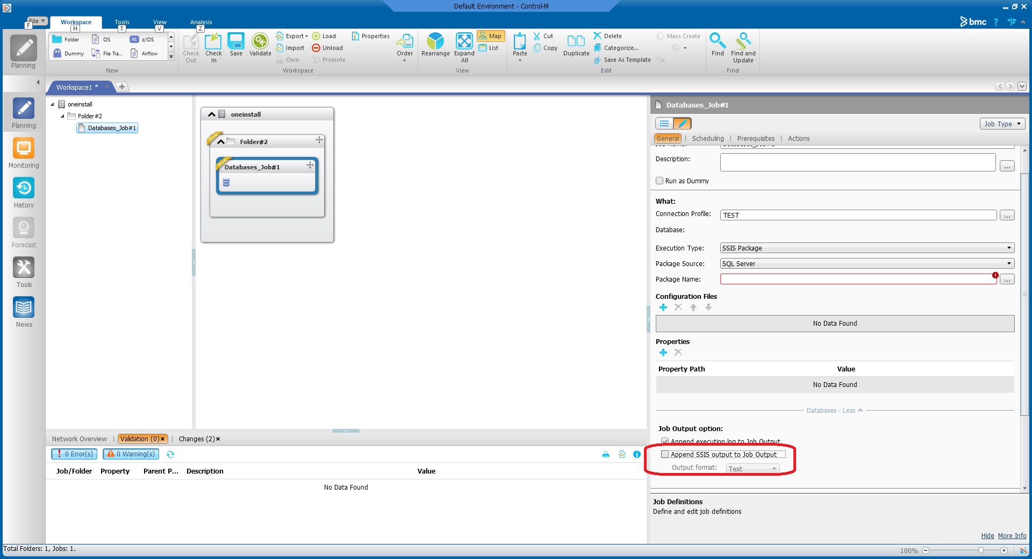1032x559 pixels.
Task: Open the Output format dropdown
Action: [752, 469]
